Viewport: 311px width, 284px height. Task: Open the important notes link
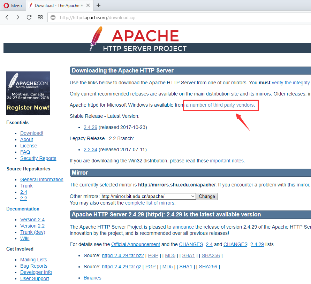pyautogui.click(x=227, y=161)
